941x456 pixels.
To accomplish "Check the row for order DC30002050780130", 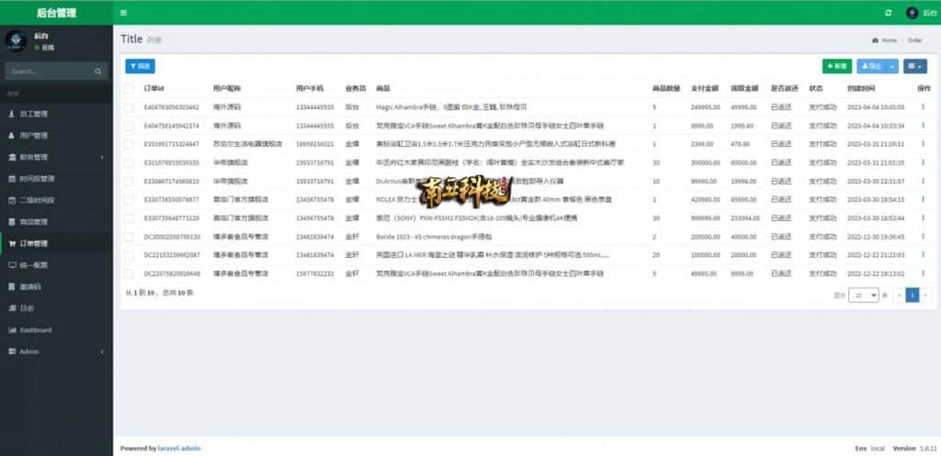I will (x=130, y=237).
